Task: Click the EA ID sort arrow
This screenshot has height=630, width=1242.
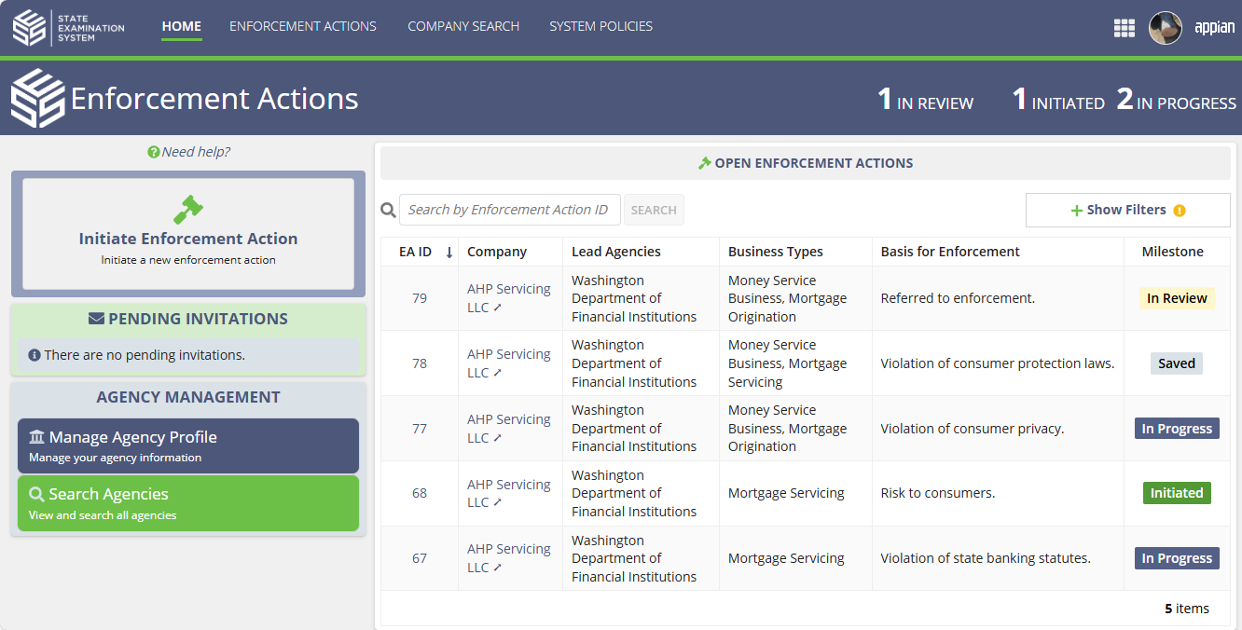Action: pyautogui.click(x=448, y=252)
